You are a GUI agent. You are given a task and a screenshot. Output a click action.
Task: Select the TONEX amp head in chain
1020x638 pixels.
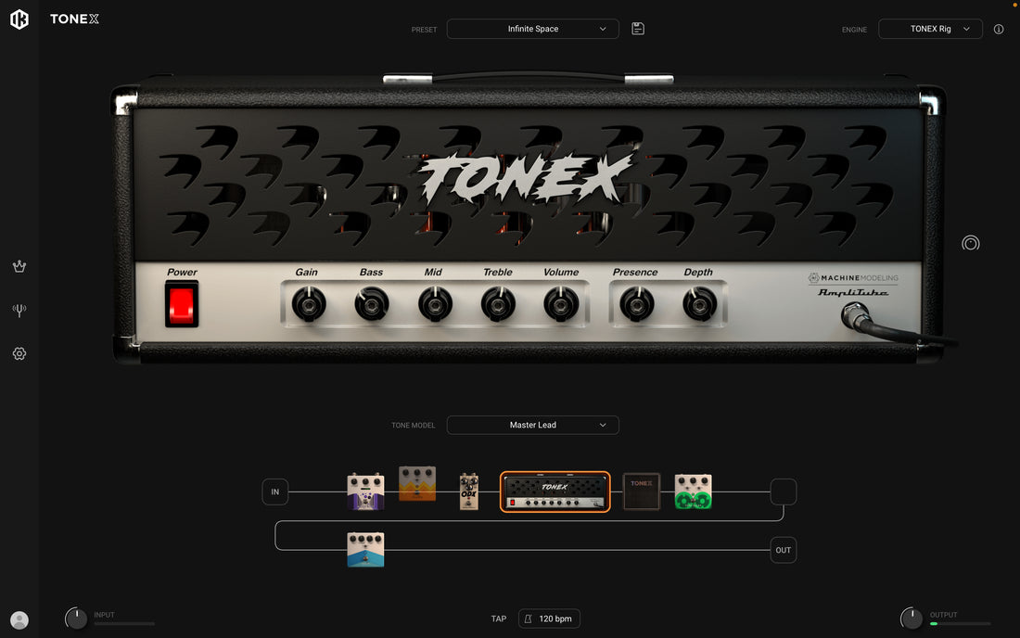point(555,491)
